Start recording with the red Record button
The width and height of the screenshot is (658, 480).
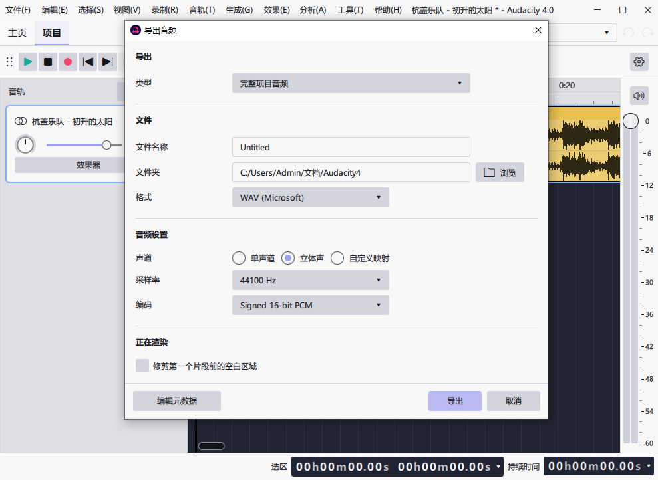click(68, 62)
